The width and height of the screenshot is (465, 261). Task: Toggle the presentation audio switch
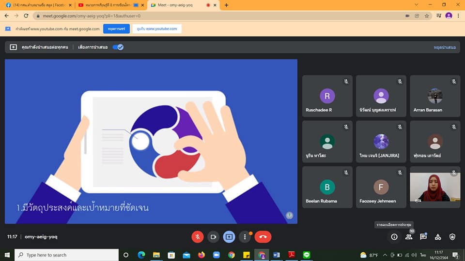pyautogui.click(x=118, y=47)
